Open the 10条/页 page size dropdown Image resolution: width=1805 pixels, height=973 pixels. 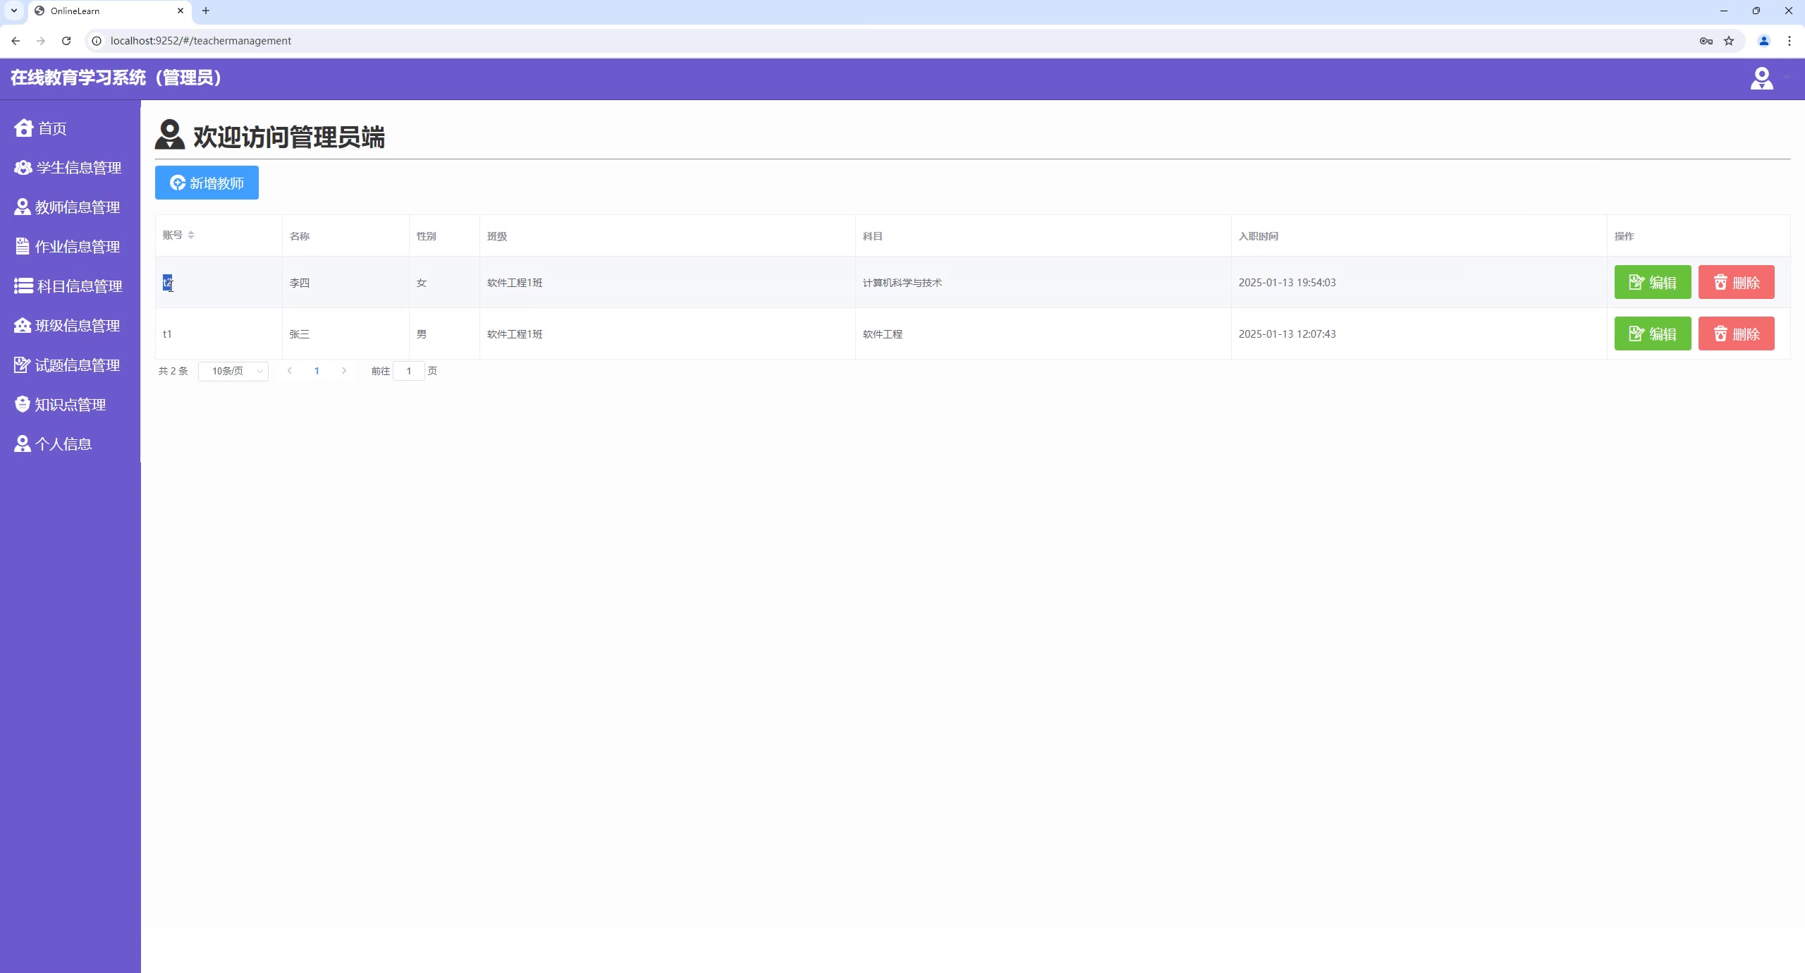(233, 371)
